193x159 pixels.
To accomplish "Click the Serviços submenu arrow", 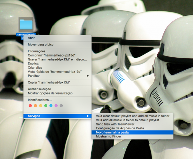I will (x=88, y=116).
